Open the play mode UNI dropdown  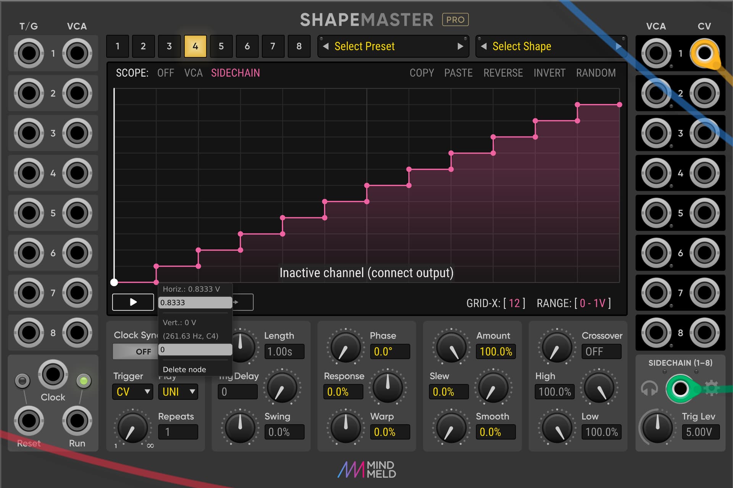point(178,392)
